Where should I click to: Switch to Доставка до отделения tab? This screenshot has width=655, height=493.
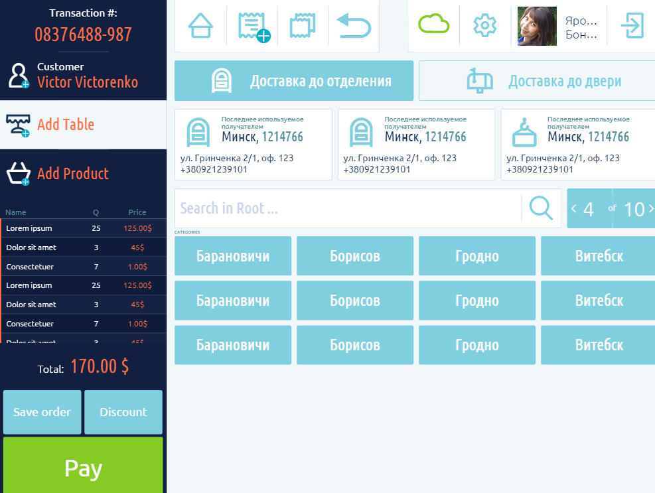294,81
